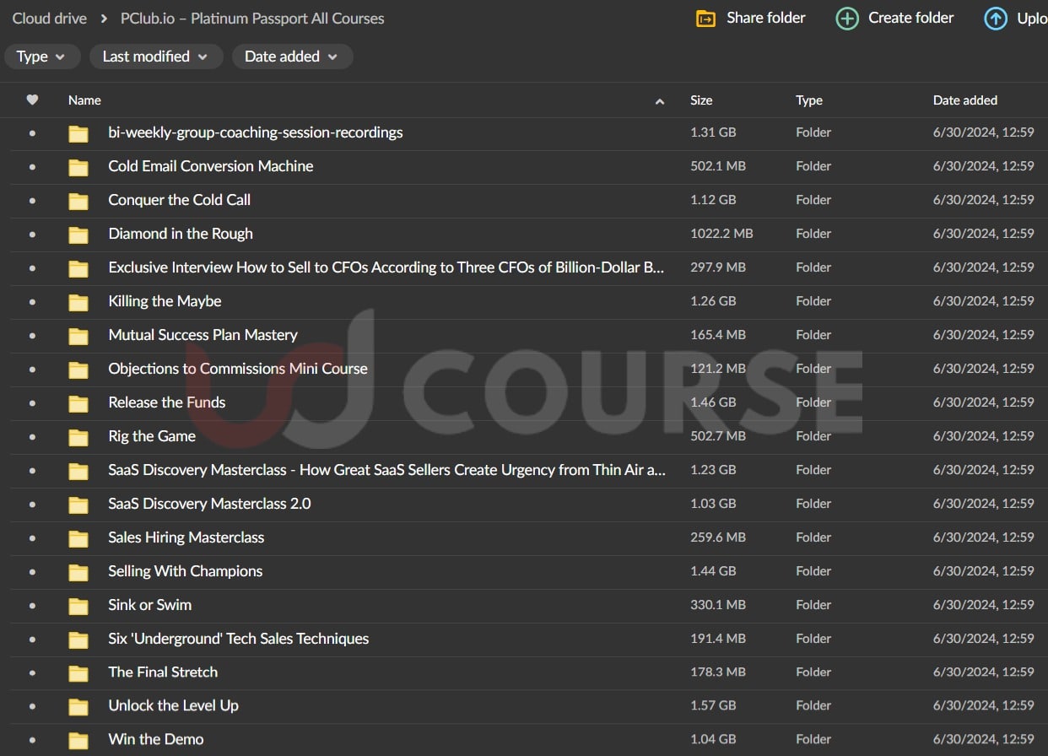Viewport: 1048px width, 756px height.
Task: Click folder icon next to Win the Demo
Action: (78, 740)
